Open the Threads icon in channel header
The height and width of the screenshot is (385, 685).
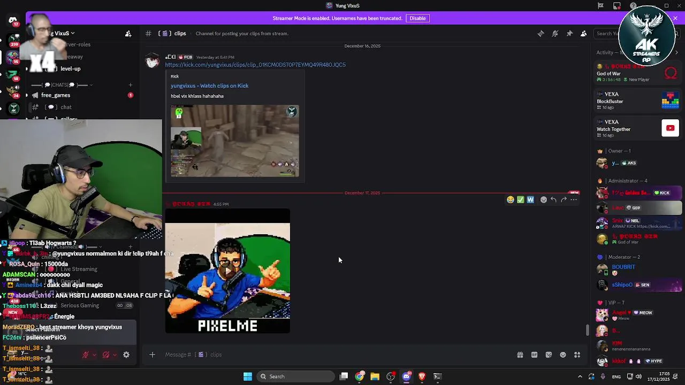point(541,33)
